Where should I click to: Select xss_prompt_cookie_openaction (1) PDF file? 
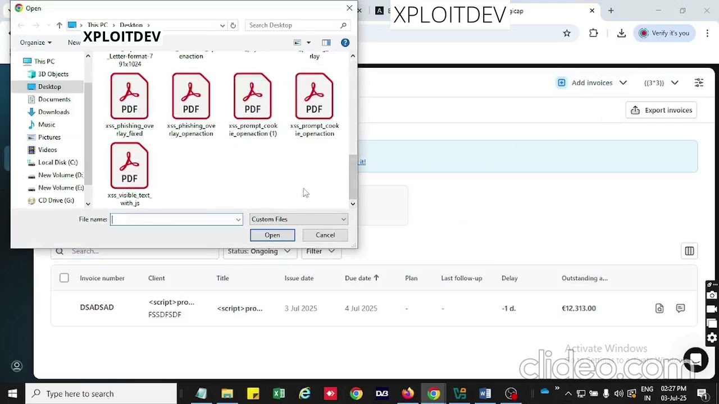point(253,105)
